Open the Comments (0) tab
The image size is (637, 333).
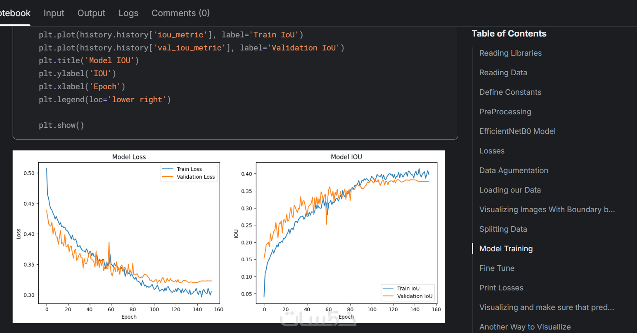[180, 13]
